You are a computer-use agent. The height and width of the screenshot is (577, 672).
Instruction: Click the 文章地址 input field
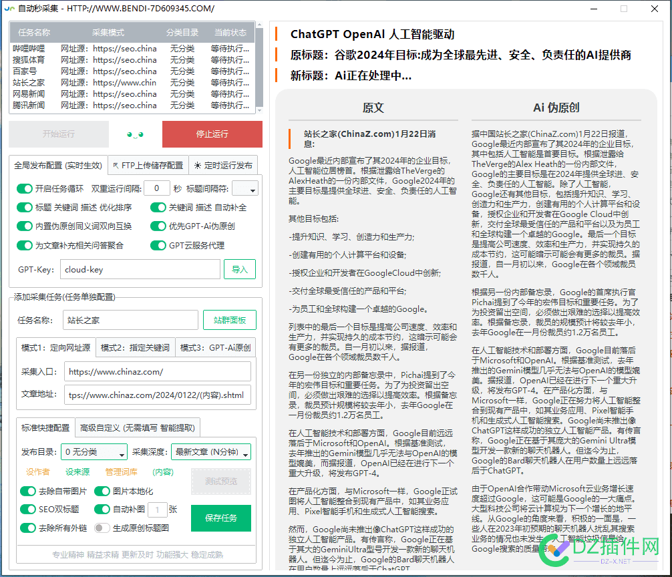(157, 395)
